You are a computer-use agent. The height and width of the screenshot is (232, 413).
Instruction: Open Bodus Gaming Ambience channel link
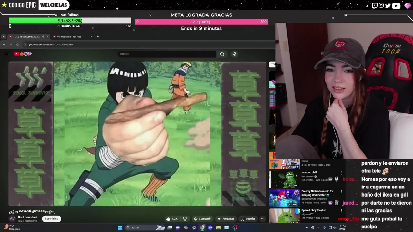(x=314, y=199)
